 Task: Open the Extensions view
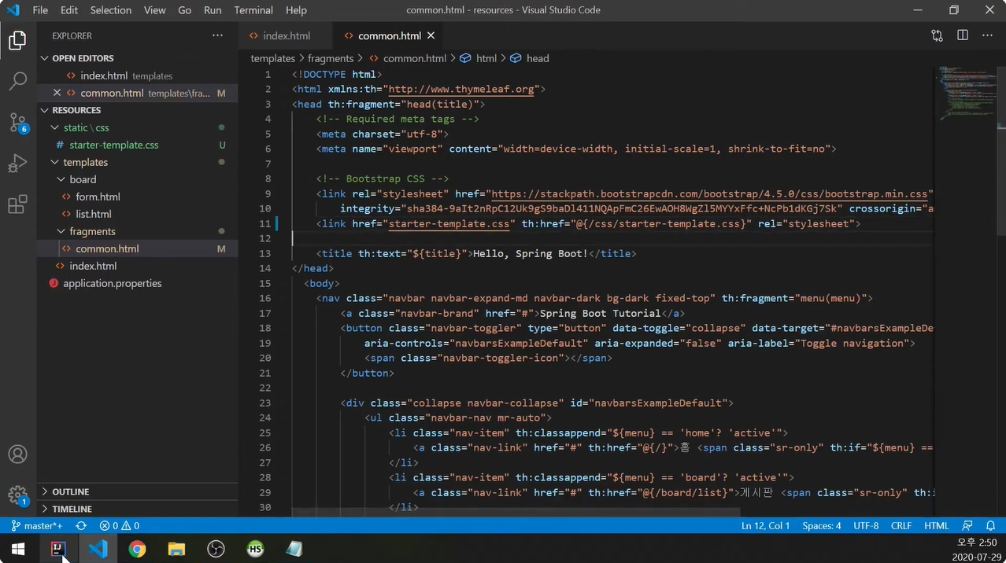[17, 205]
